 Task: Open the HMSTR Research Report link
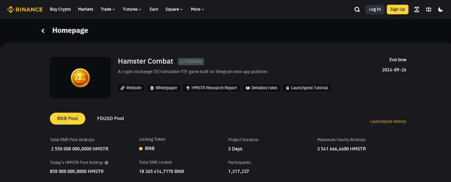[211, 88]
